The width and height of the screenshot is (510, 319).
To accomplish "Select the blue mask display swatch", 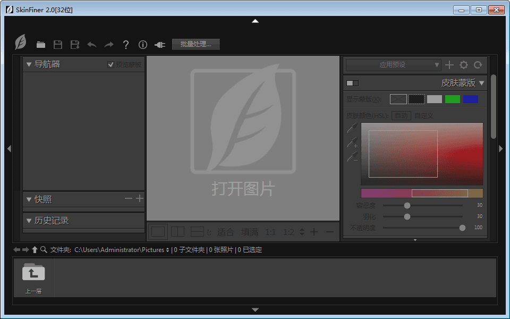I will tap(471, 99).
